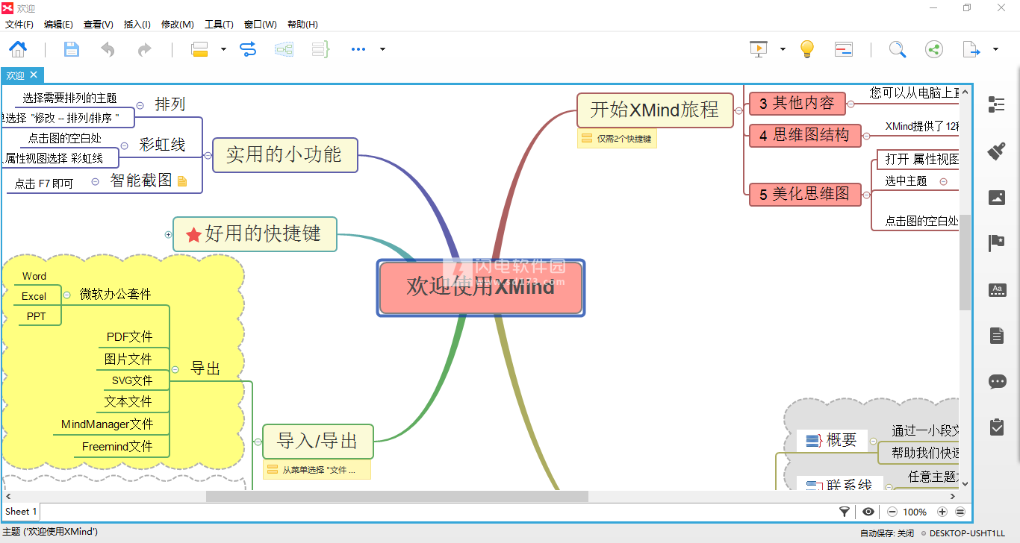Collapse the 排列 branch
Viewport: 1020px width, 543px height.
point(140,105)
